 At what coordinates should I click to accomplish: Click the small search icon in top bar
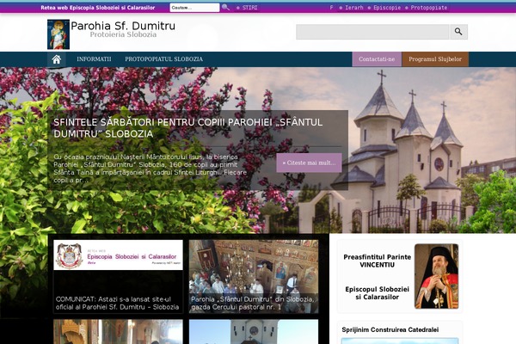(x=225, y=7)
